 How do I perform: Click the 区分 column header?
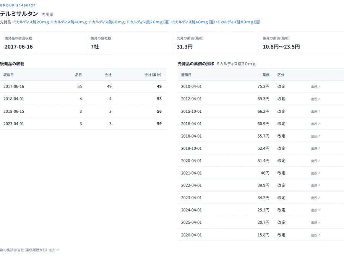coord(281,75)
